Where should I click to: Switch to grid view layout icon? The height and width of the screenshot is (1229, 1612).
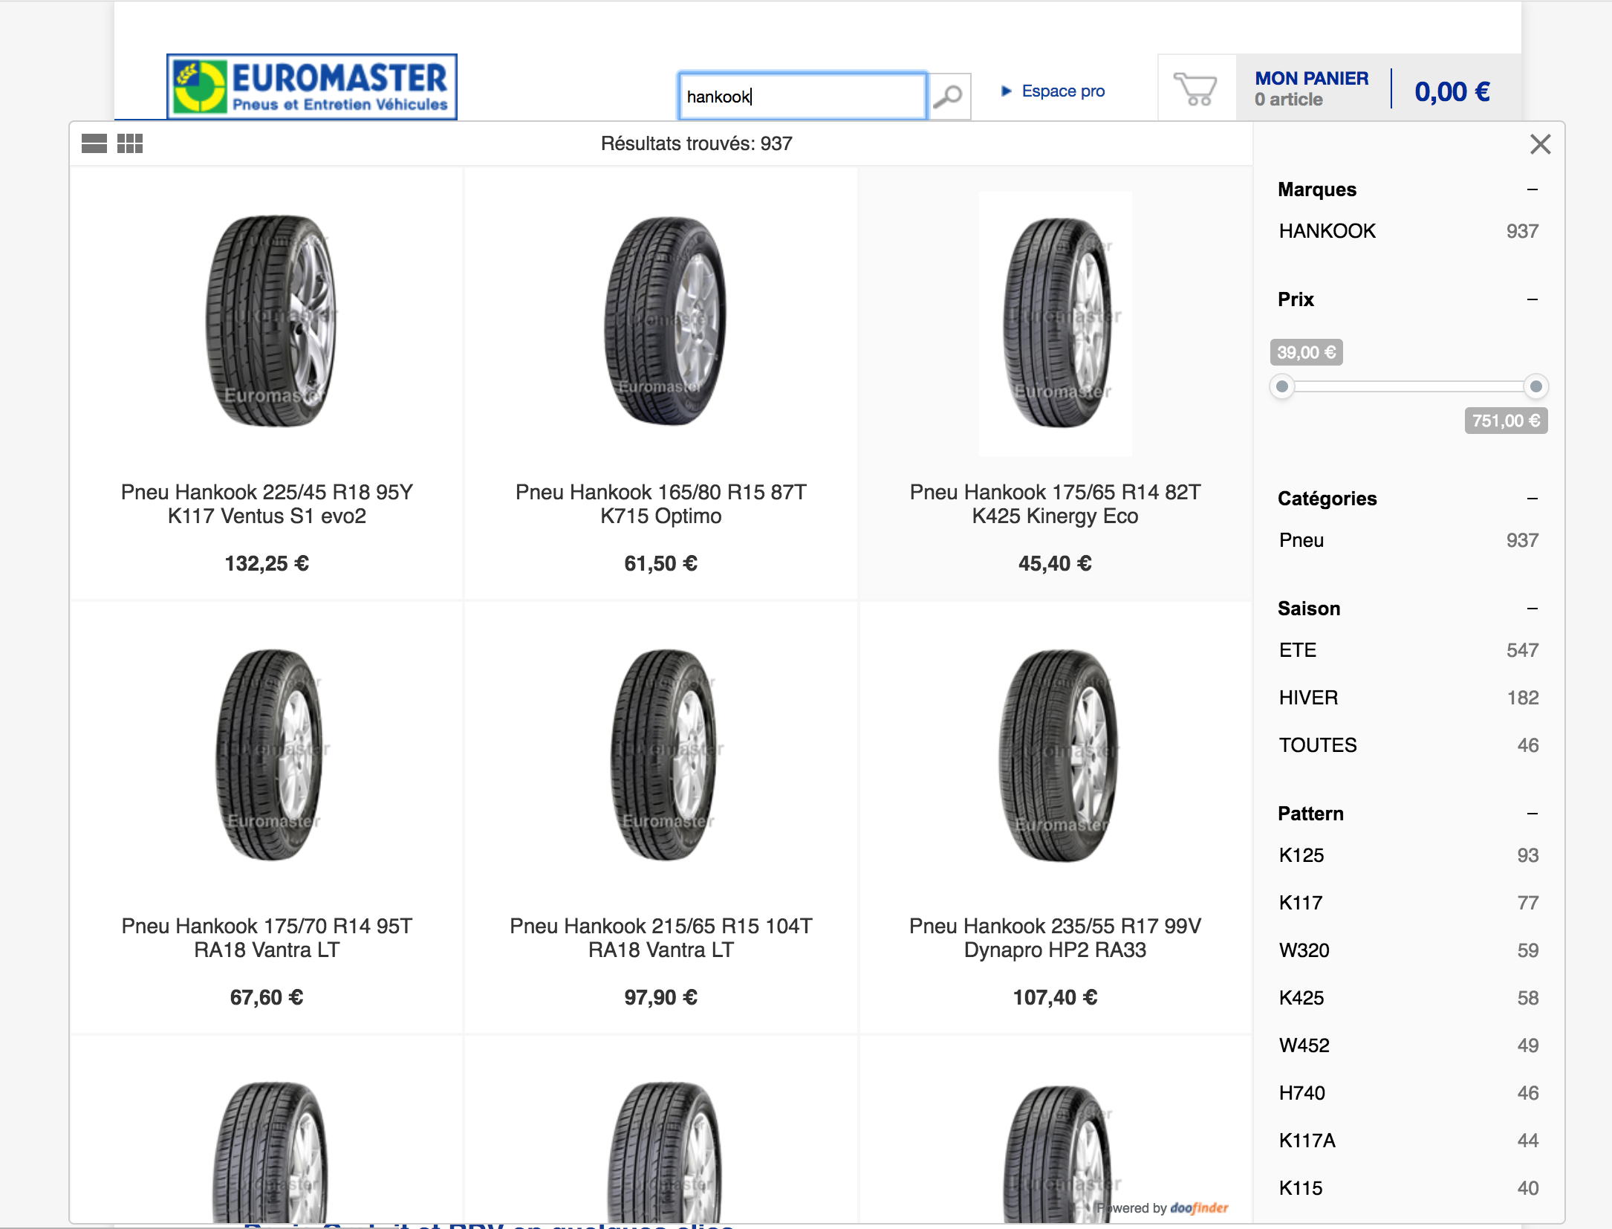tap(130, 143)
